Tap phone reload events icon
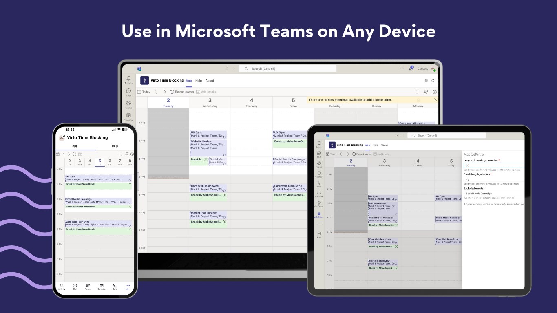 click(x=74, y=154)
